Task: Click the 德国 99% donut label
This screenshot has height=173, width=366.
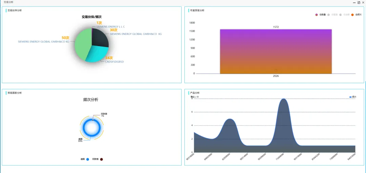Action: (x=80, y=140)
